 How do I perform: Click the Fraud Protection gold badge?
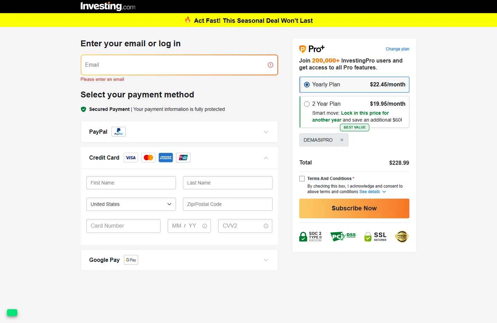[x=402, y=237]
